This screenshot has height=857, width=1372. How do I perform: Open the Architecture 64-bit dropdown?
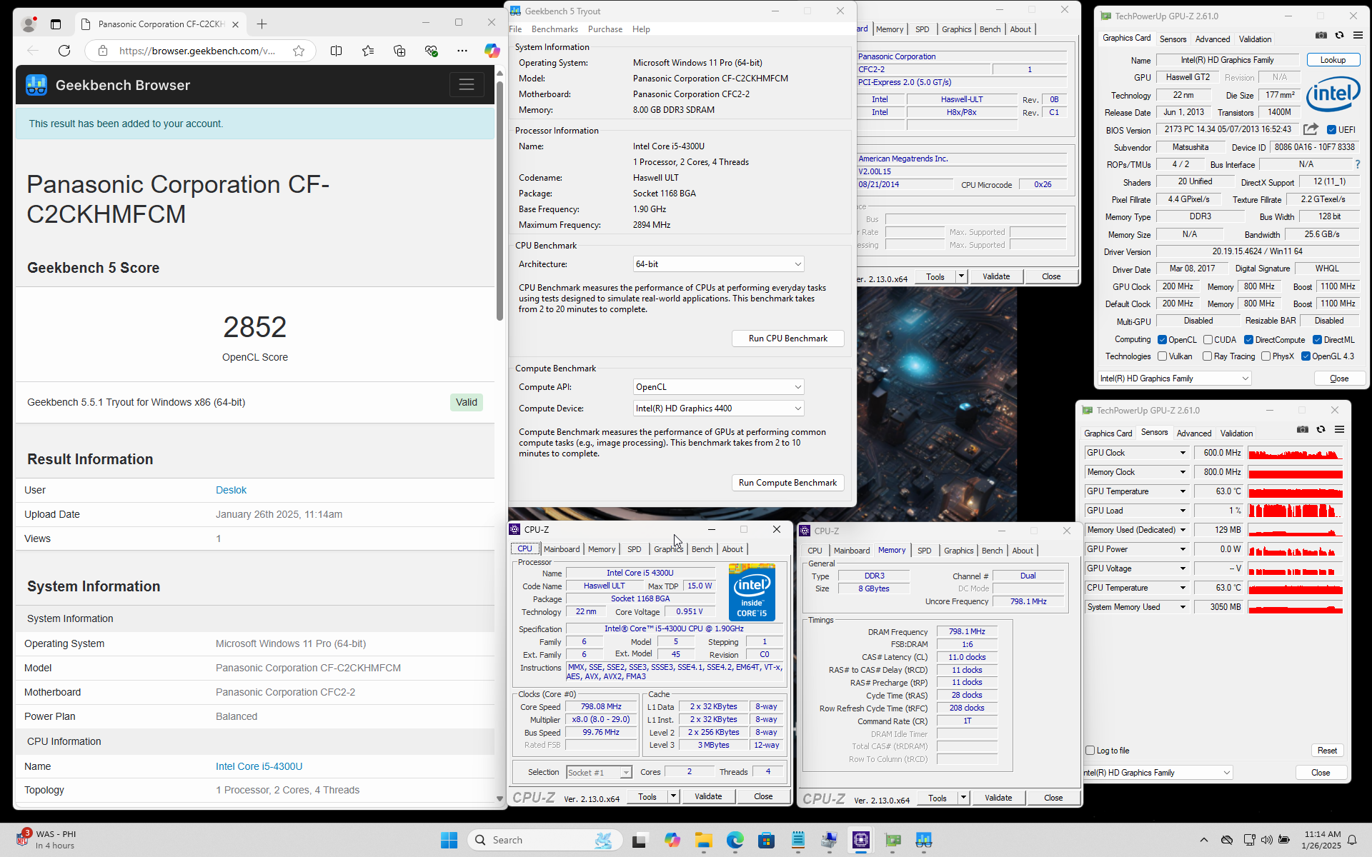click(718, 264)
